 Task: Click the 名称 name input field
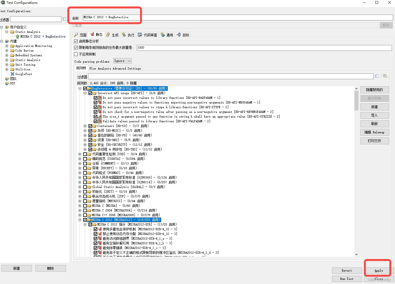click(x=238, y=17)
